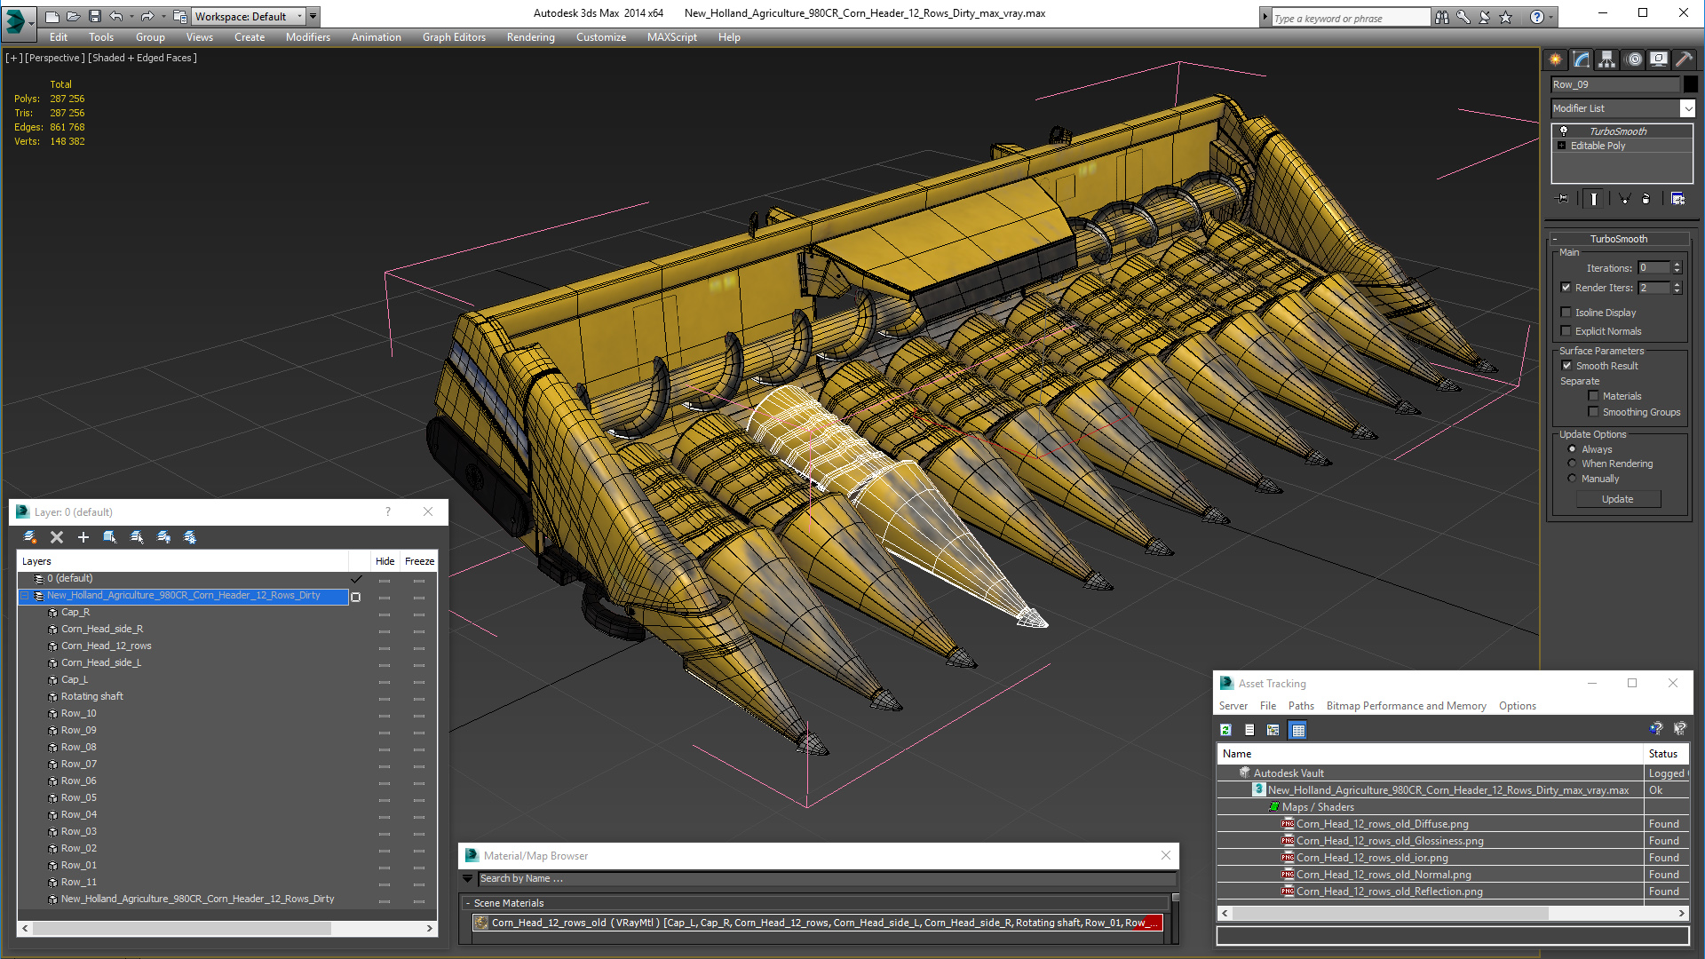
Task: Open Material Browser options arrow
Action: 468,878
